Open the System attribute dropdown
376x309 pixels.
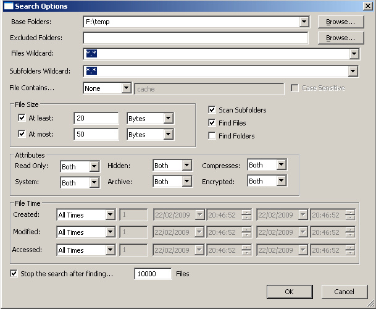(94, 182)
